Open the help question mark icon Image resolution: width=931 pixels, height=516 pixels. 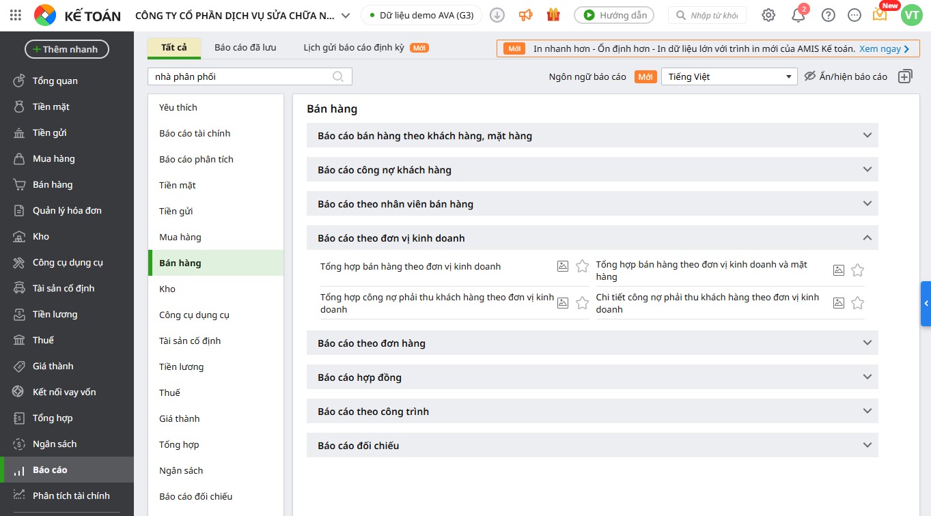[828, 15]
